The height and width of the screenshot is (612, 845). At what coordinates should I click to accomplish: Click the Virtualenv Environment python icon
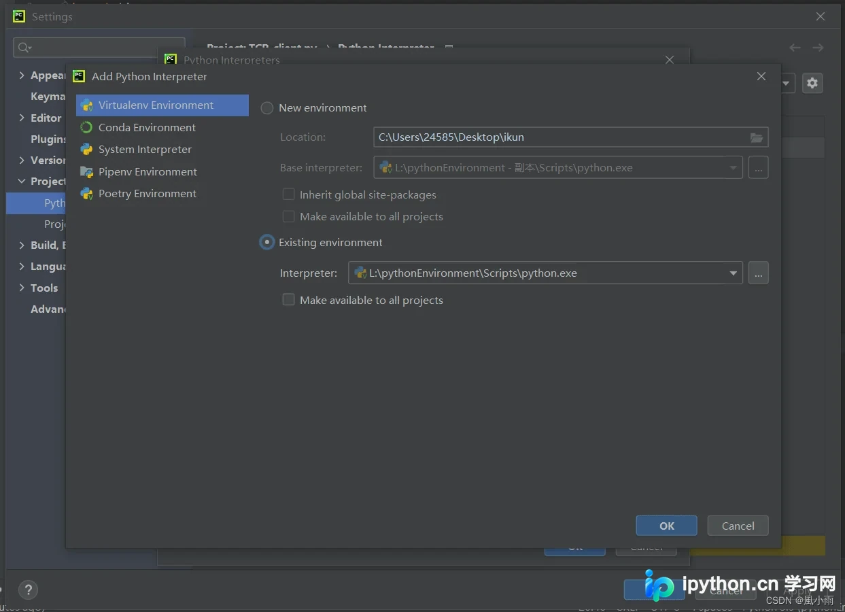click(86, 105)
